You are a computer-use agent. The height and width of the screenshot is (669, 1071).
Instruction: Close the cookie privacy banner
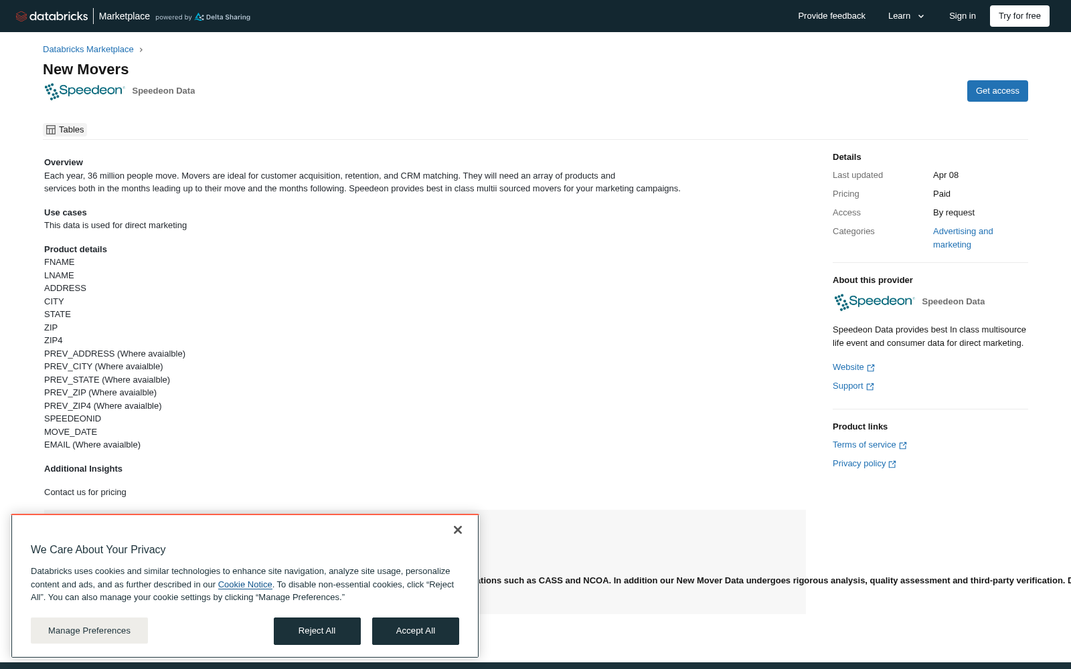click(458, 530)
